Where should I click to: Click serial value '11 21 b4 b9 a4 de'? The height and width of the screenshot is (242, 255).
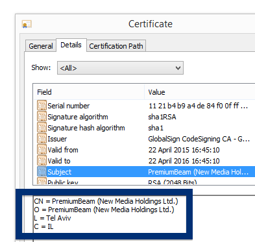198,106
